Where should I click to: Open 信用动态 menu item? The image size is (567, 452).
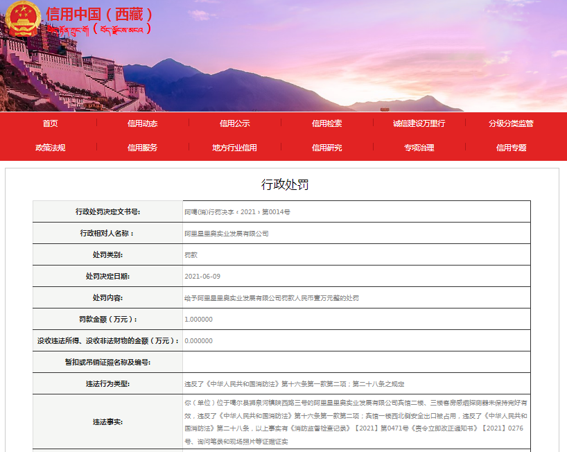pos(143,123)
